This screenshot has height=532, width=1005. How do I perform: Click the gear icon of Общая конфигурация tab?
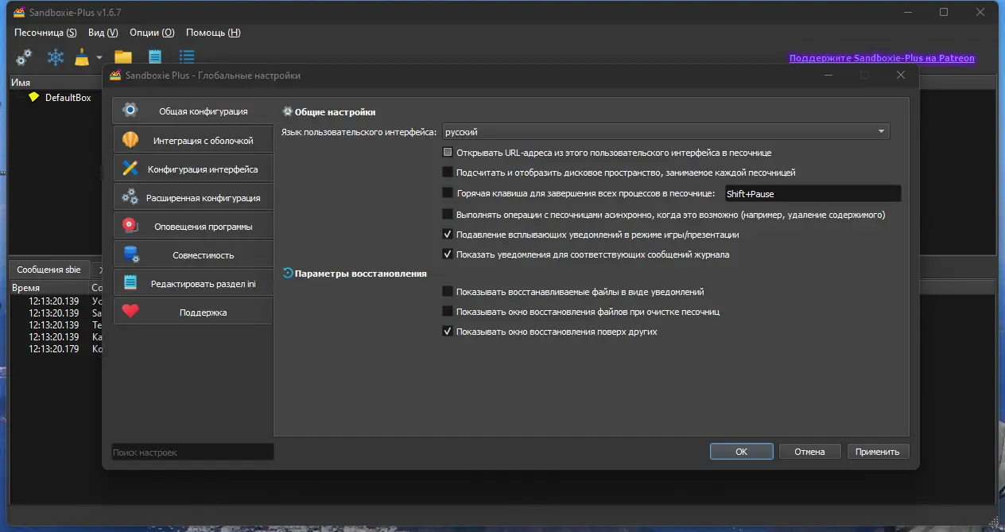tap(130, 111)
